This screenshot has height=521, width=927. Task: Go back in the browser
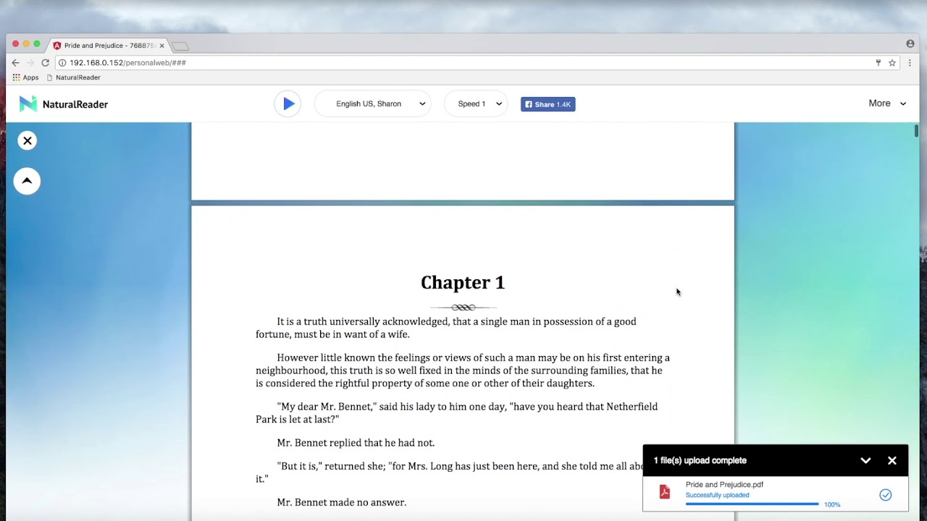coord(15,63)
